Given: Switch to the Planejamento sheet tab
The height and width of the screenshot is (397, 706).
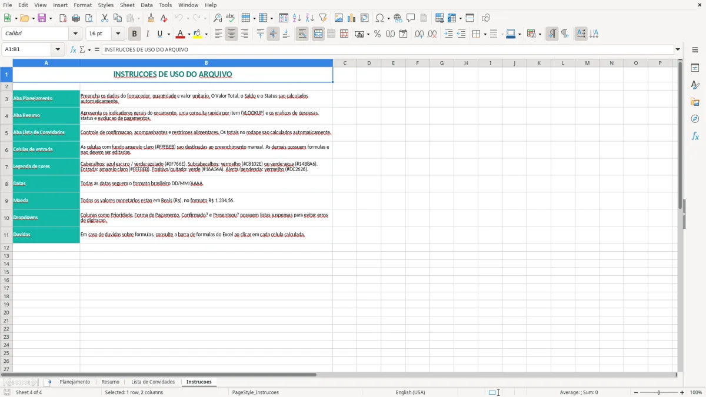Looking at the screenshot, I should [75, 382].
